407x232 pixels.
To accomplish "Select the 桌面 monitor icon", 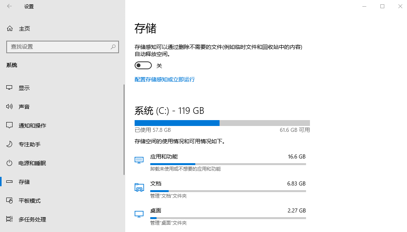I will tap(139, 214).
